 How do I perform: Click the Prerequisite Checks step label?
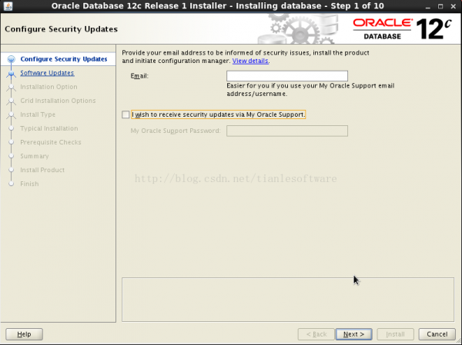pyautogui.click(x=50, y=142)
